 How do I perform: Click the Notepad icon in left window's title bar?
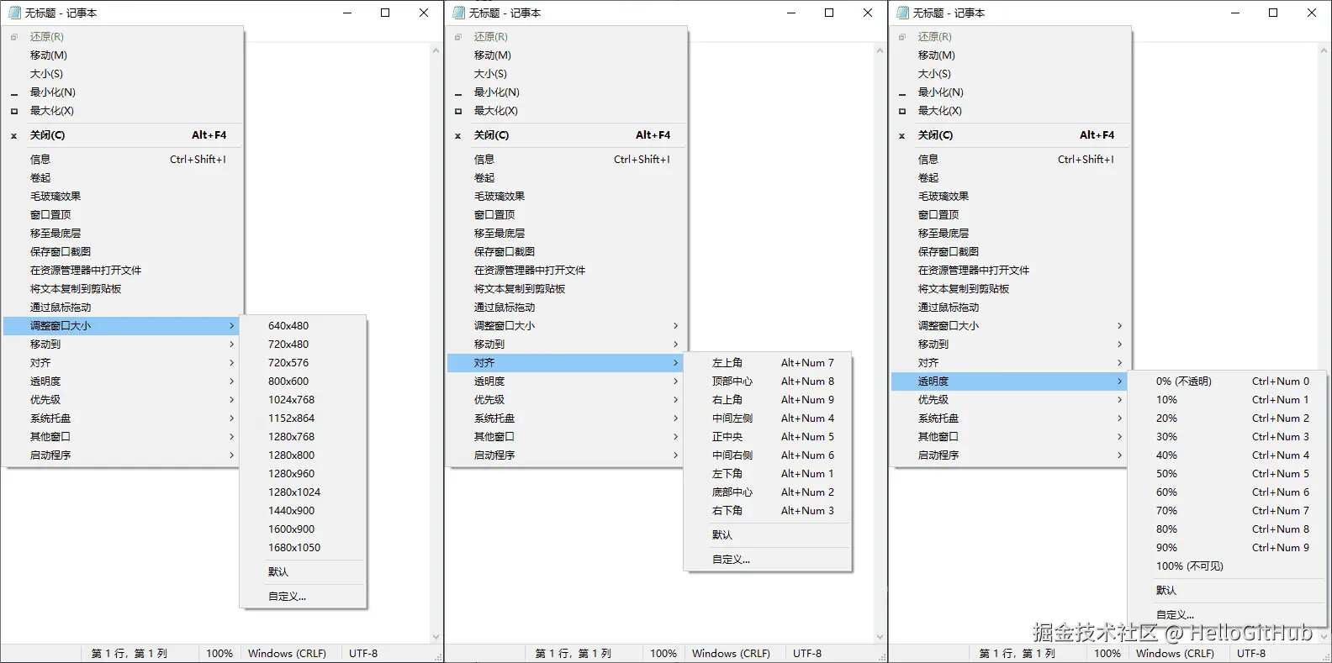click(x=14, y=13)
